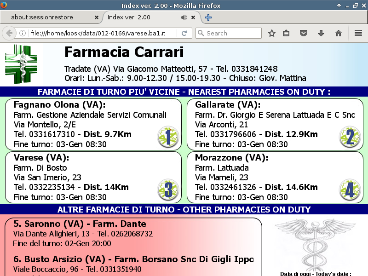
Task: Open the bookmarks list icon
Action: point(286,33)
